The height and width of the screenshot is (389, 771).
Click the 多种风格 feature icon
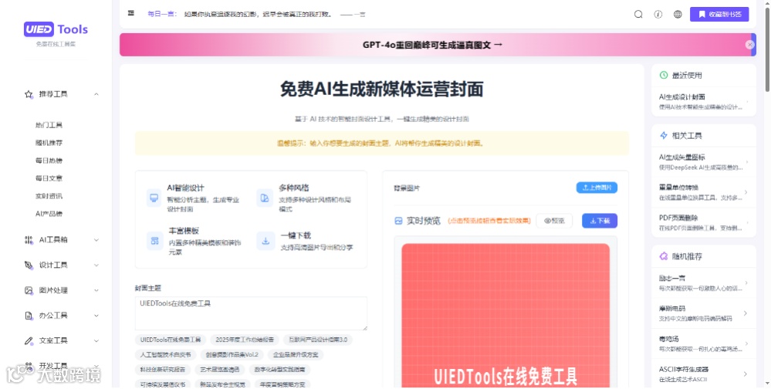pos(265,198)
